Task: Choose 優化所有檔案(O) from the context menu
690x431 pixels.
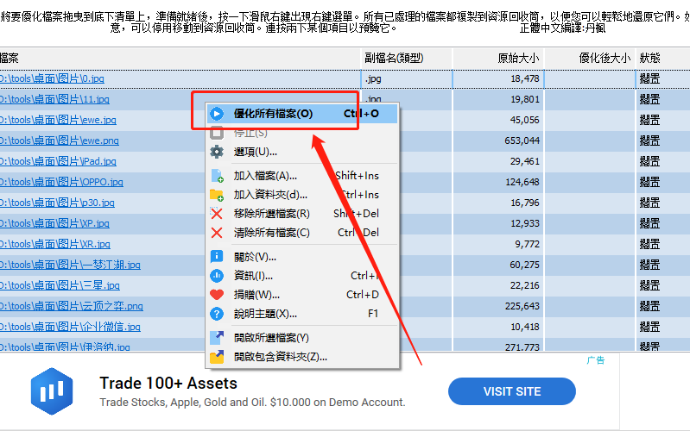Action: [x=302, y=114]
